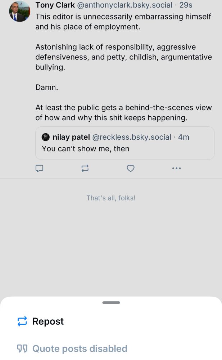Click the blue repost icon in the bottom sheet

22,321
